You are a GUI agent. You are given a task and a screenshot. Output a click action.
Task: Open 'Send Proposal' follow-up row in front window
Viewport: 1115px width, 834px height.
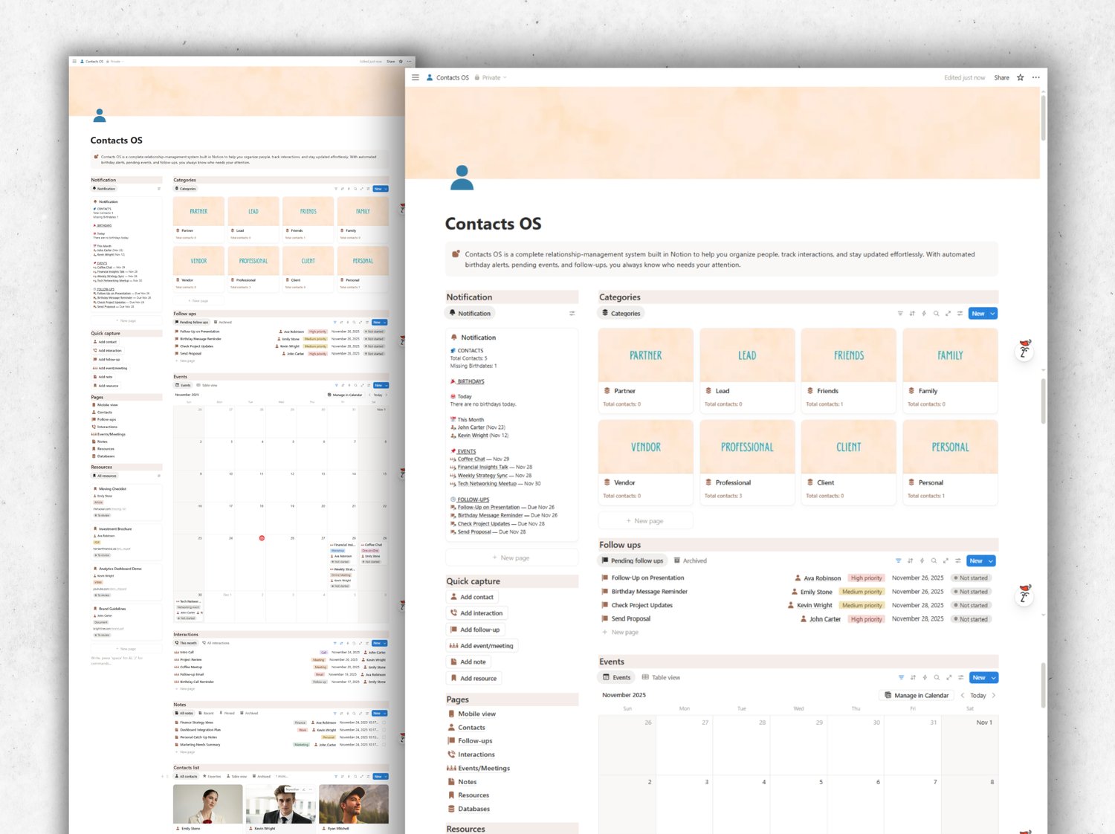pos(798,619)
